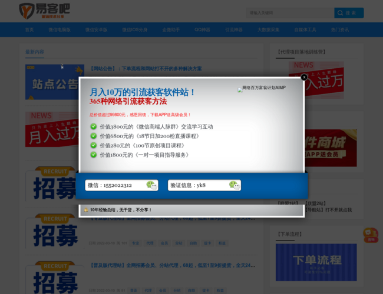Open the 网站公告 article link
Viewport: 383px width, 294px height.
[145, 69]
